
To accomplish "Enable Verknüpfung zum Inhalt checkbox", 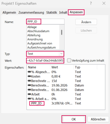I will click(69, 61).
